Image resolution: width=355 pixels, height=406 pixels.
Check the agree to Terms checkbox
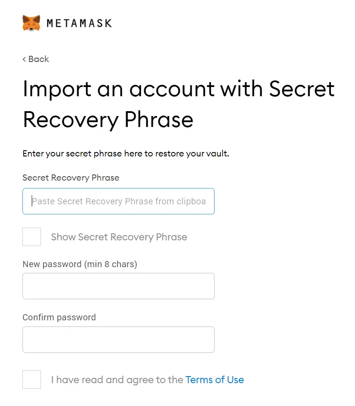click(32, 380)
